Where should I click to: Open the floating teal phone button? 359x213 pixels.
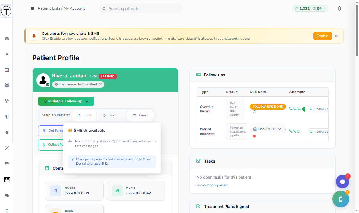[341, 199]
